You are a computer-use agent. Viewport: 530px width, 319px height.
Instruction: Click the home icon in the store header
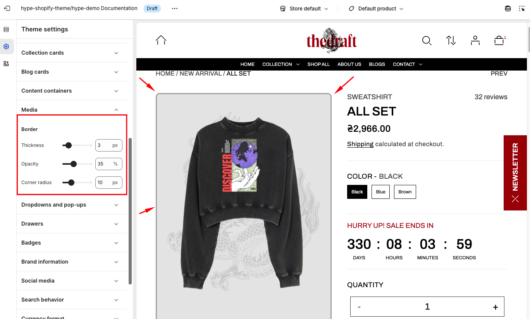tap(161, 40)
